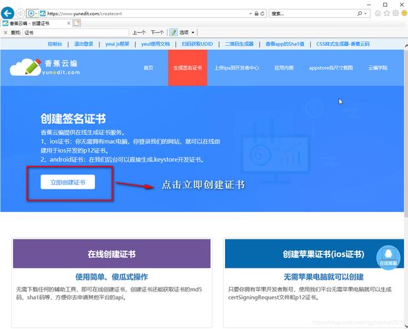408x329 pixels.
Task: Open the 查看app的Sha1值 link
Action: coord(285,44)
